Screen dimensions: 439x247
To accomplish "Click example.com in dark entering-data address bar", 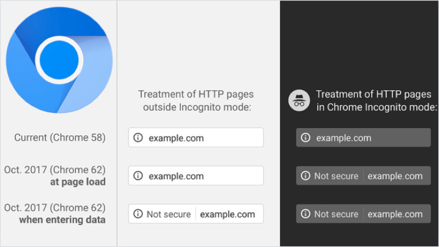I will tap(395, 214).
